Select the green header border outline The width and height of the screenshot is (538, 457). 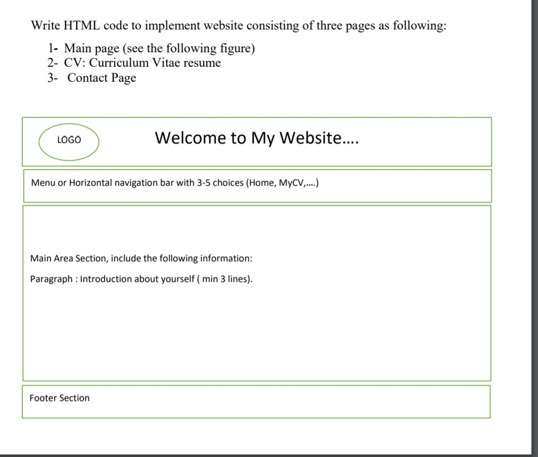257,116
